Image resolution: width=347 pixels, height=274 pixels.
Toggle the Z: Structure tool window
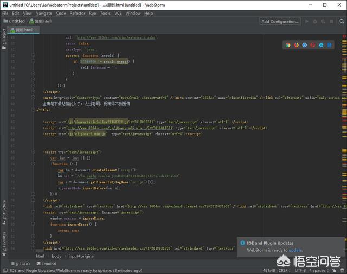click(x=4, y=213)
